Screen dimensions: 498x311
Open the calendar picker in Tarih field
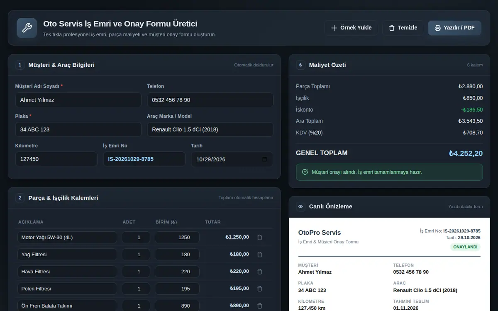tap(265, 159)
